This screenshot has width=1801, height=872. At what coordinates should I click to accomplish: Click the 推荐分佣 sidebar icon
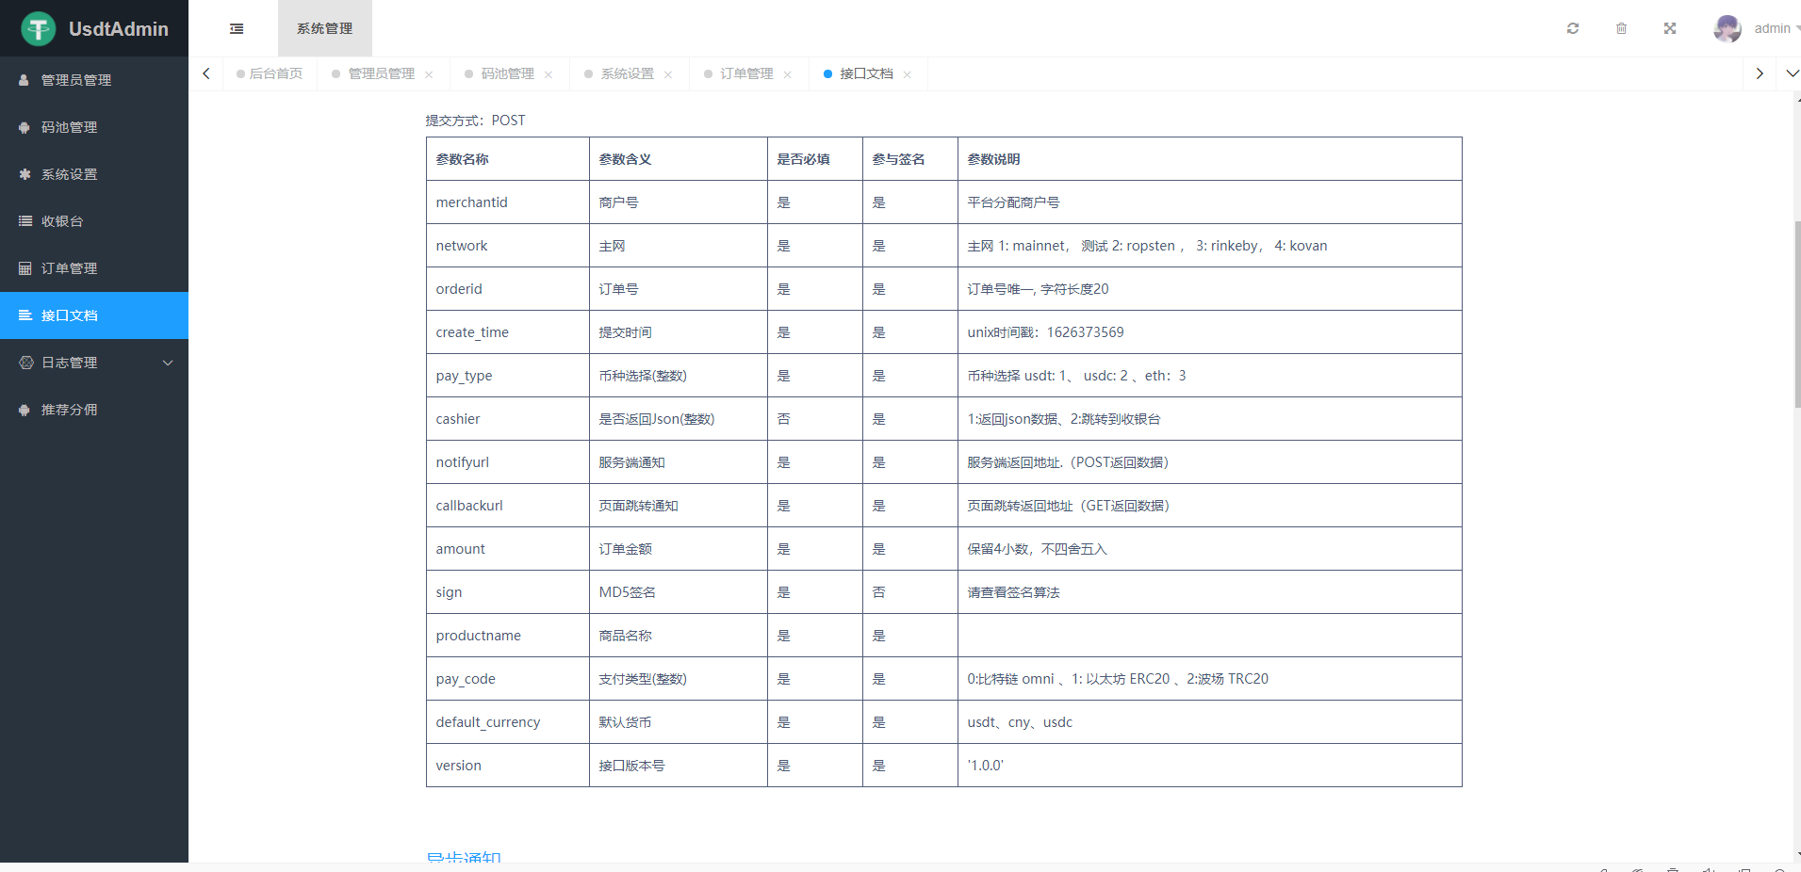(25, 410)
